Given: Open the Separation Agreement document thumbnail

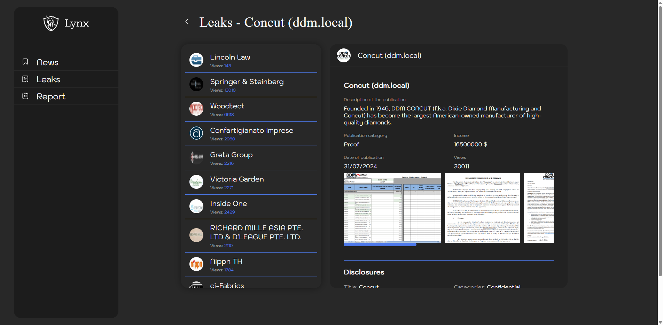Looking at the screenshot, I should coord(482,208).
